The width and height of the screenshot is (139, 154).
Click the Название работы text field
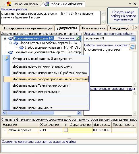pos(51,18)
